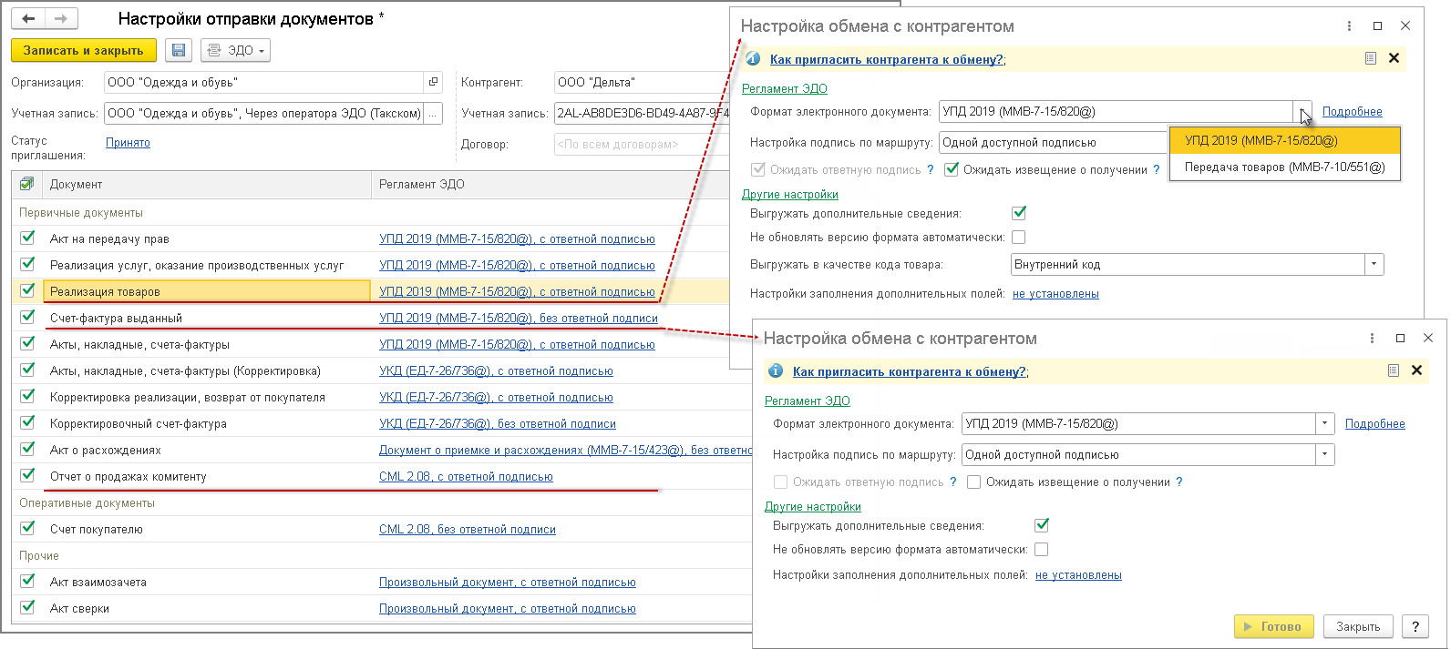Uncheck the Акт сверки row checkbox

click(x=27, y=608)
